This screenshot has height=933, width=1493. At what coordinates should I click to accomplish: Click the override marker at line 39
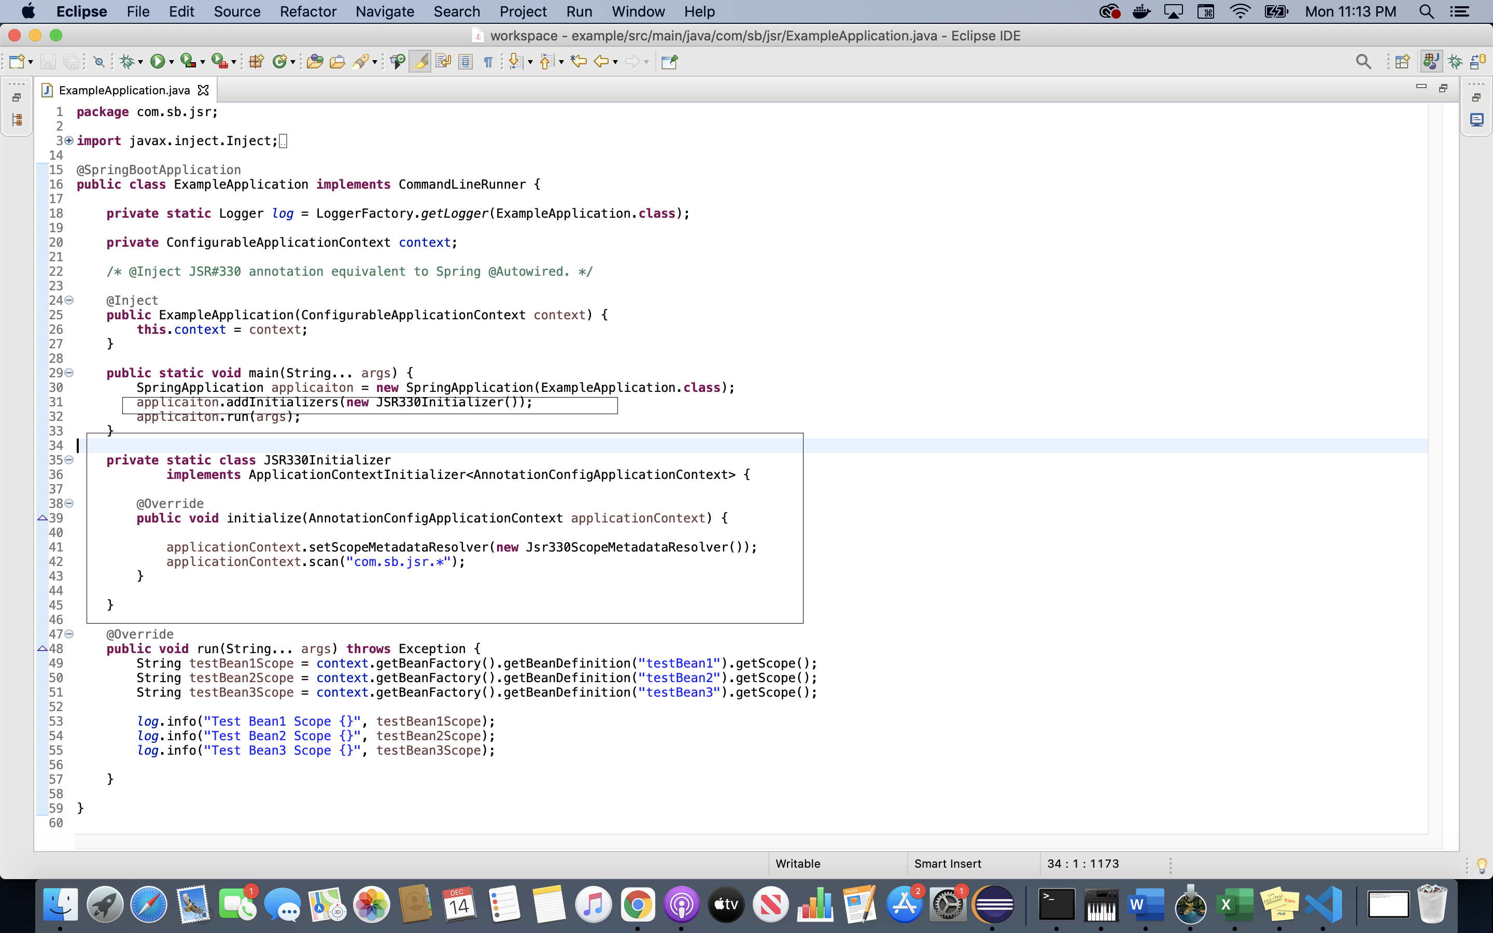[x=42, y=518]
